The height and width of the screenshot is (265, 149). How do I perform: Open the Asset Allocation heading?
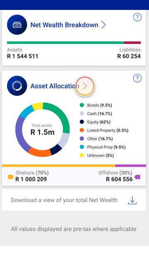click(x=55, y=86)
